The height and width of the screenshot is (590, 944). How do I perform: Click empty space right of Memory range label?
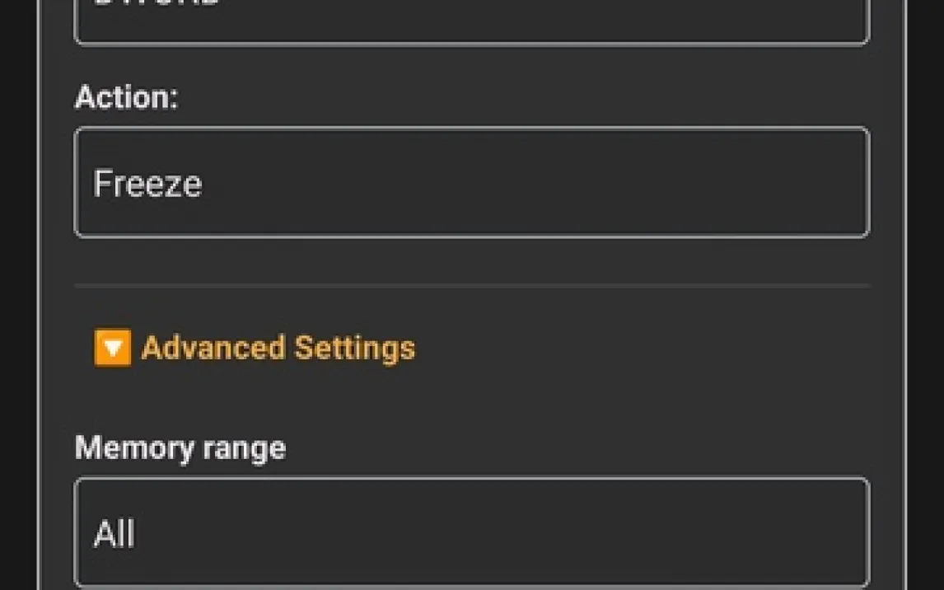577,448
